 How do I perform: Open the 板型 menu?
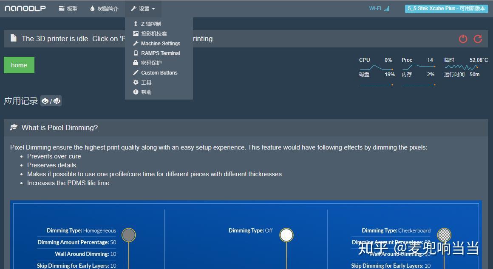pos(68,8)
